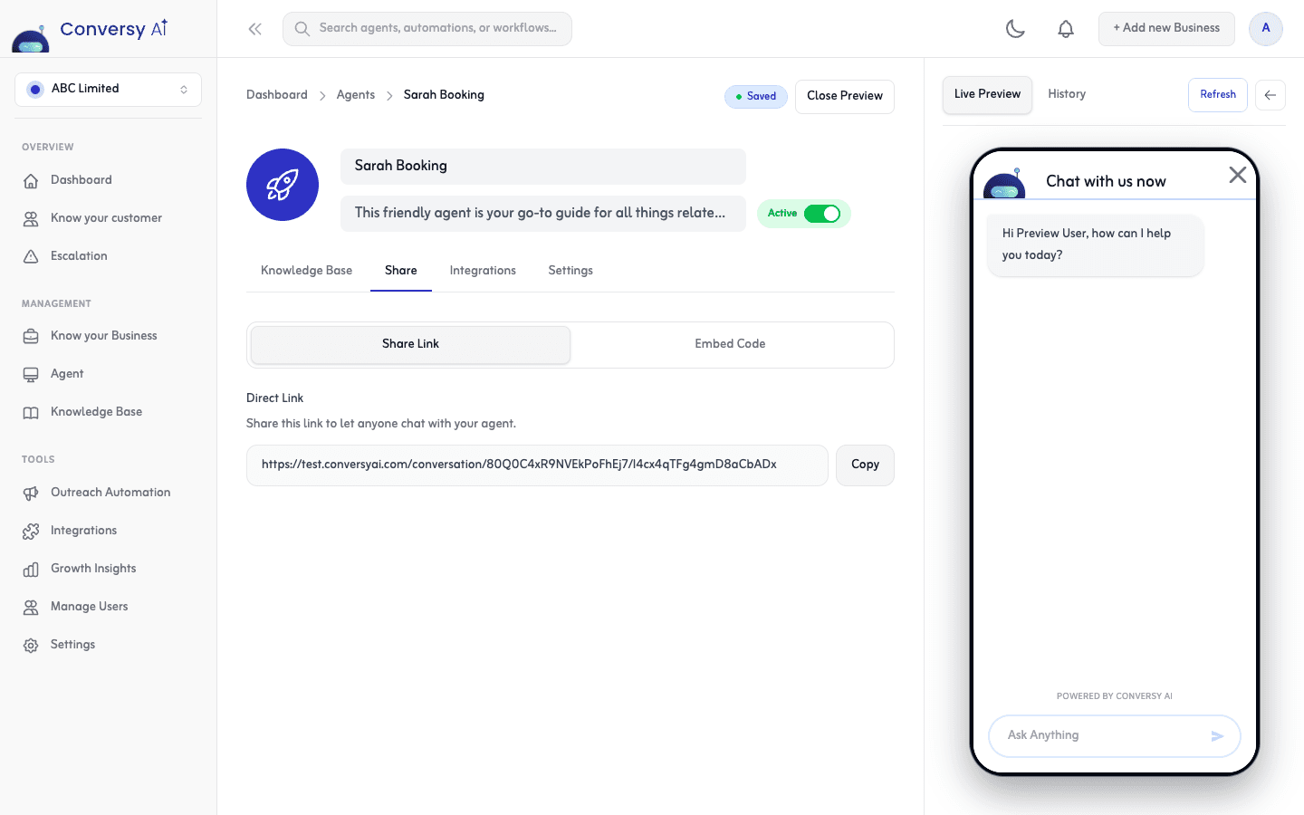Click the Conversy AI robot logo

pos(31,39)
